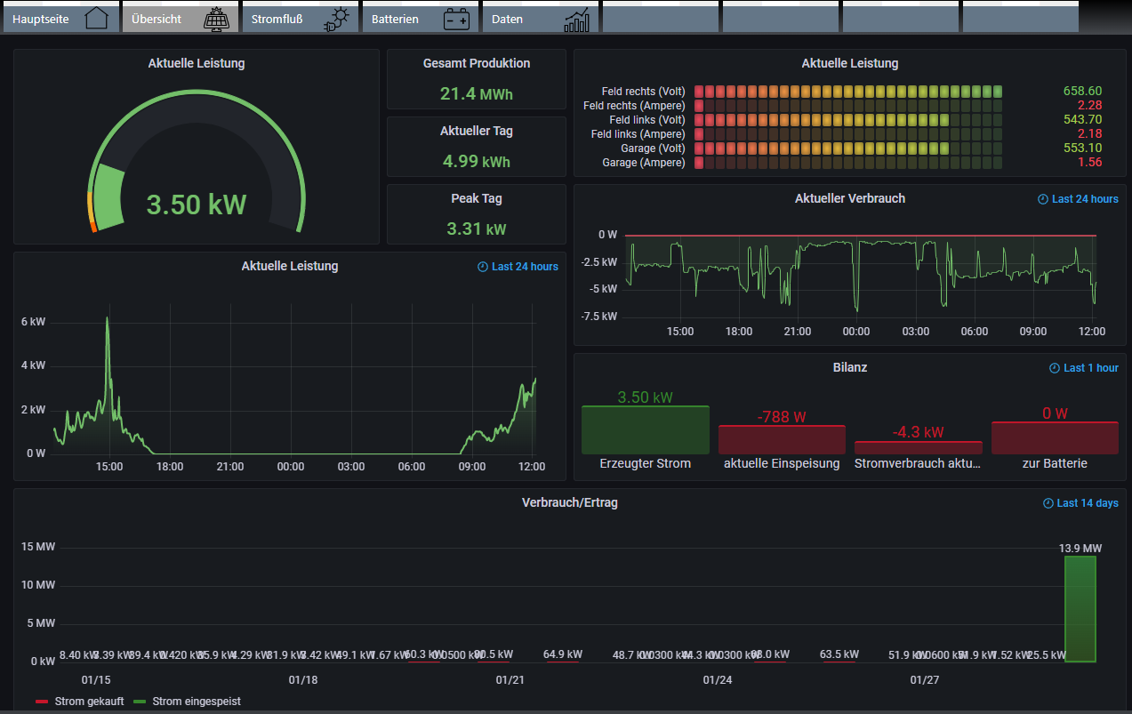Switch to the Übersicht tab
This screenshot has height=714, width=1132.
181,18
